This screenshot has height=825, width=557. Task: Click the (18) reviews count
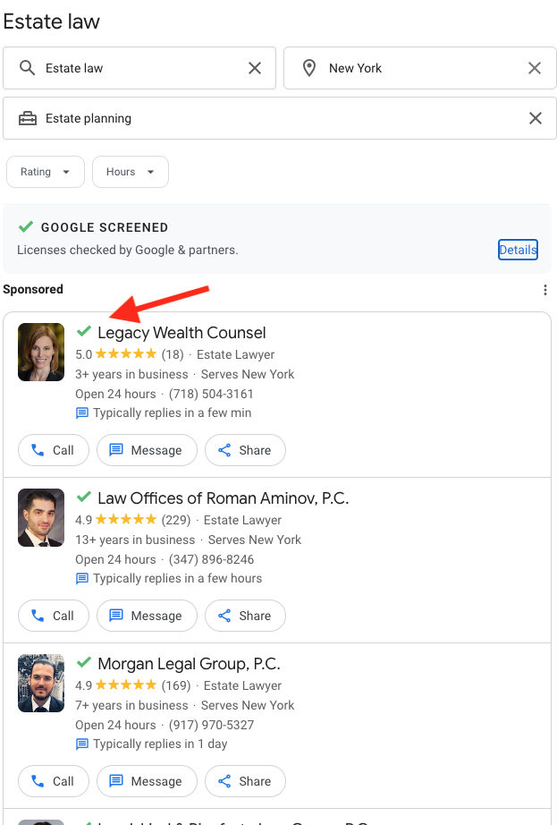click(x=173, y=354)
